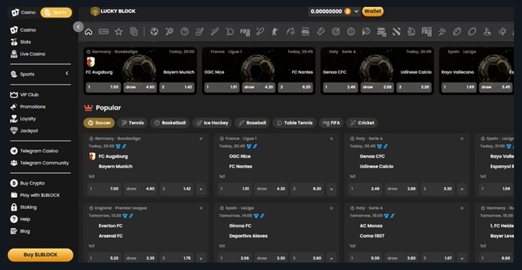522x270 pixels.
Task: Open the Live events icon
Action: coord(103,32)
